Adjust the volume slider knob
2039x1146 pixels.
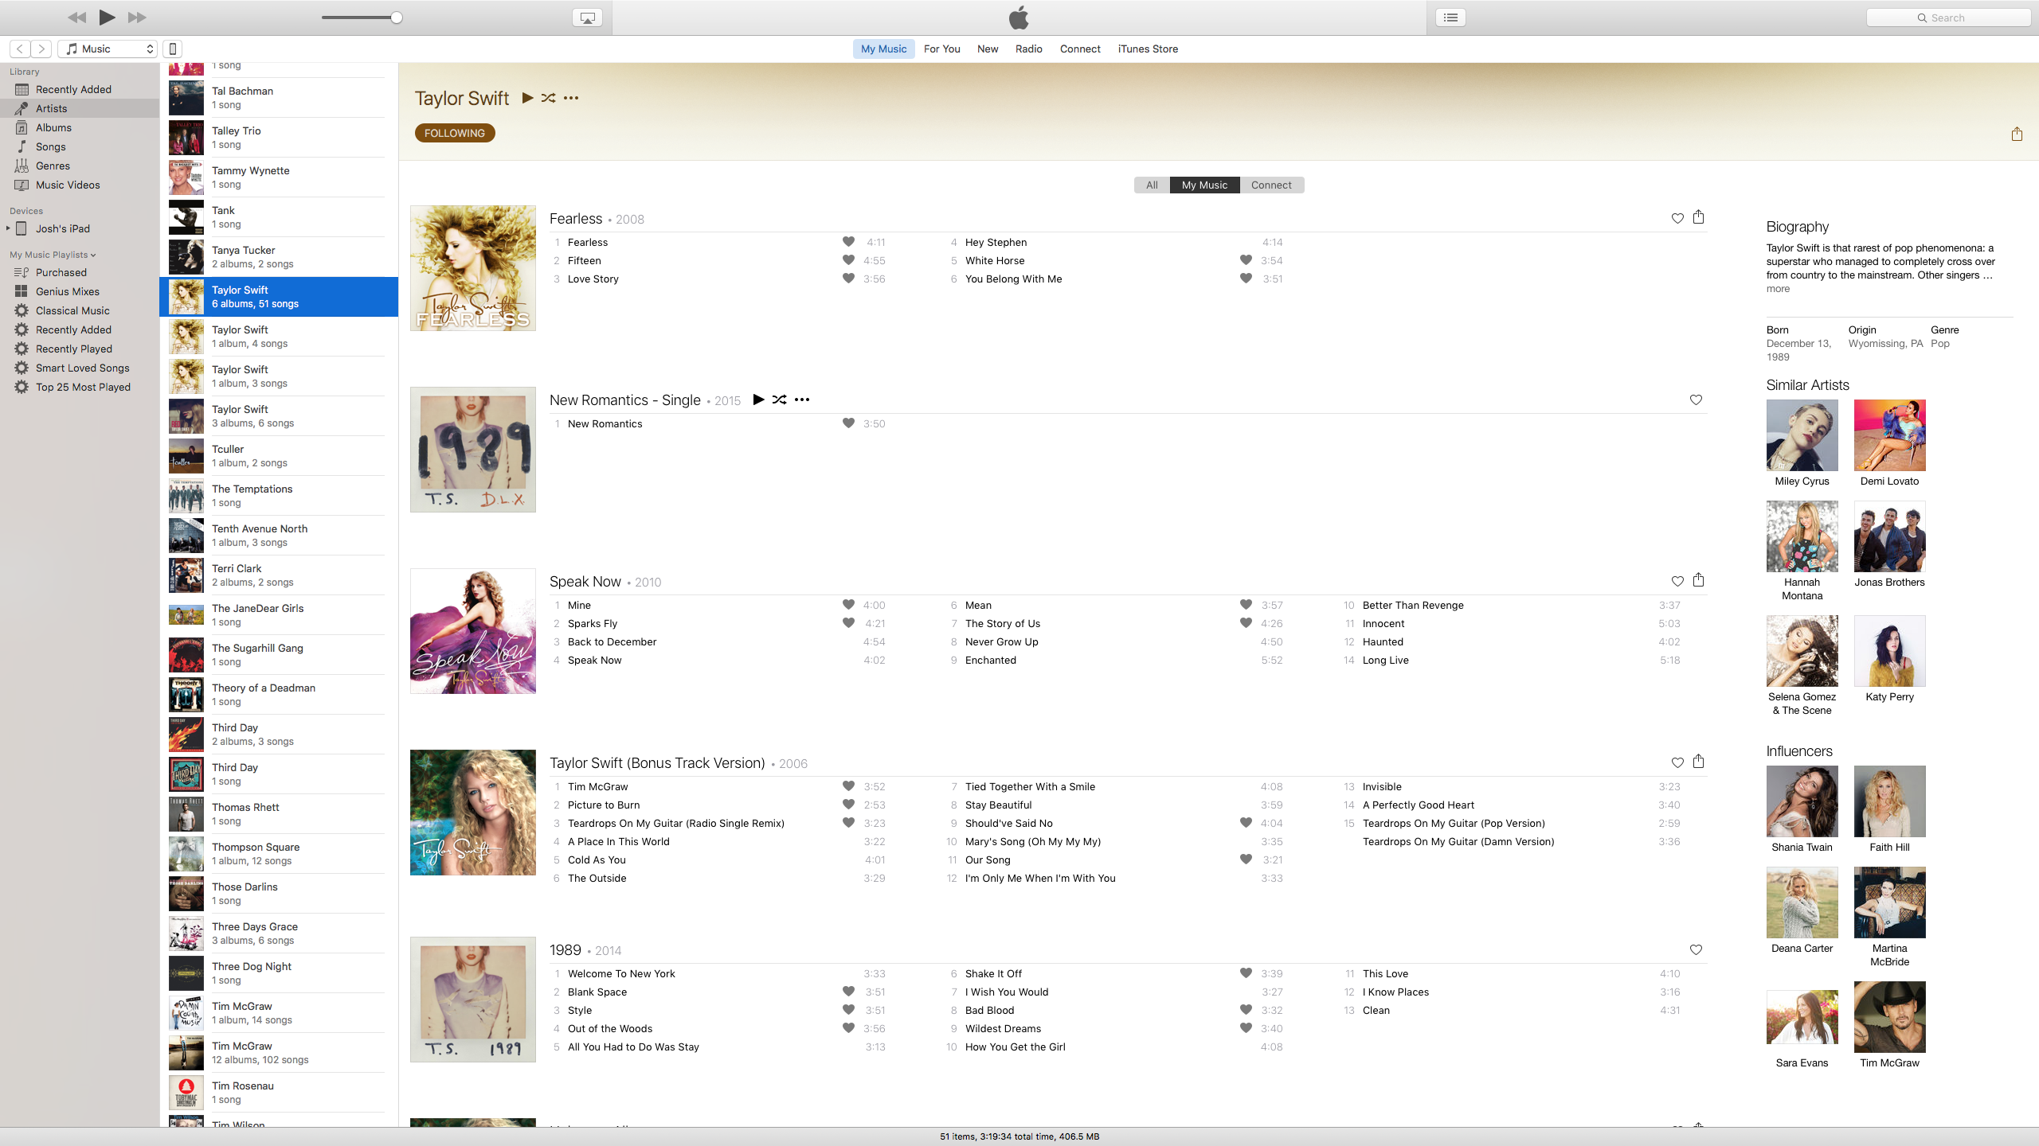pos(397,18)
